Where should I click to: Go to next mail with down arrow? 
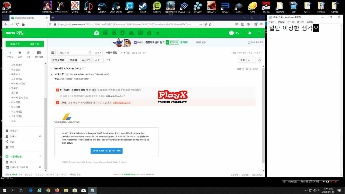253,60
